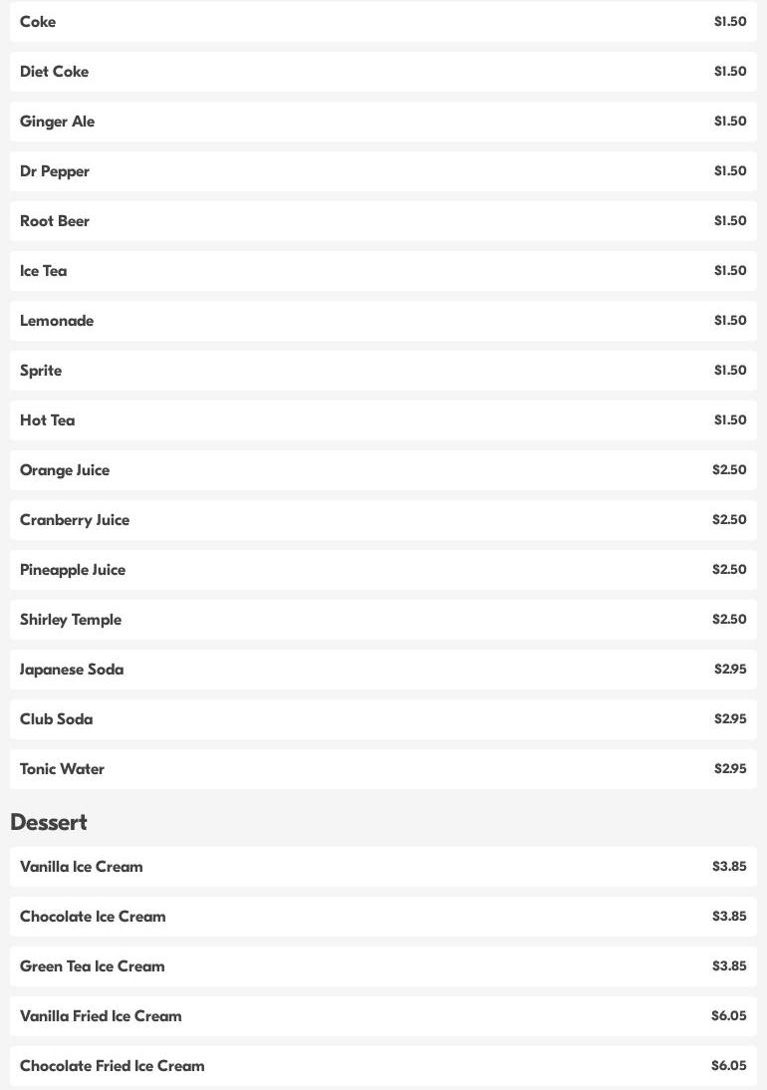Select the Hot Tea item
This screenshot has height=1090, width=767.
47,420
